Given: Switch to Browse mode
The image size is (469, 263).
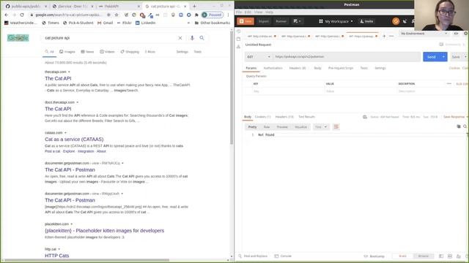Looking at the screenshot, I should [x=424, y=256].
